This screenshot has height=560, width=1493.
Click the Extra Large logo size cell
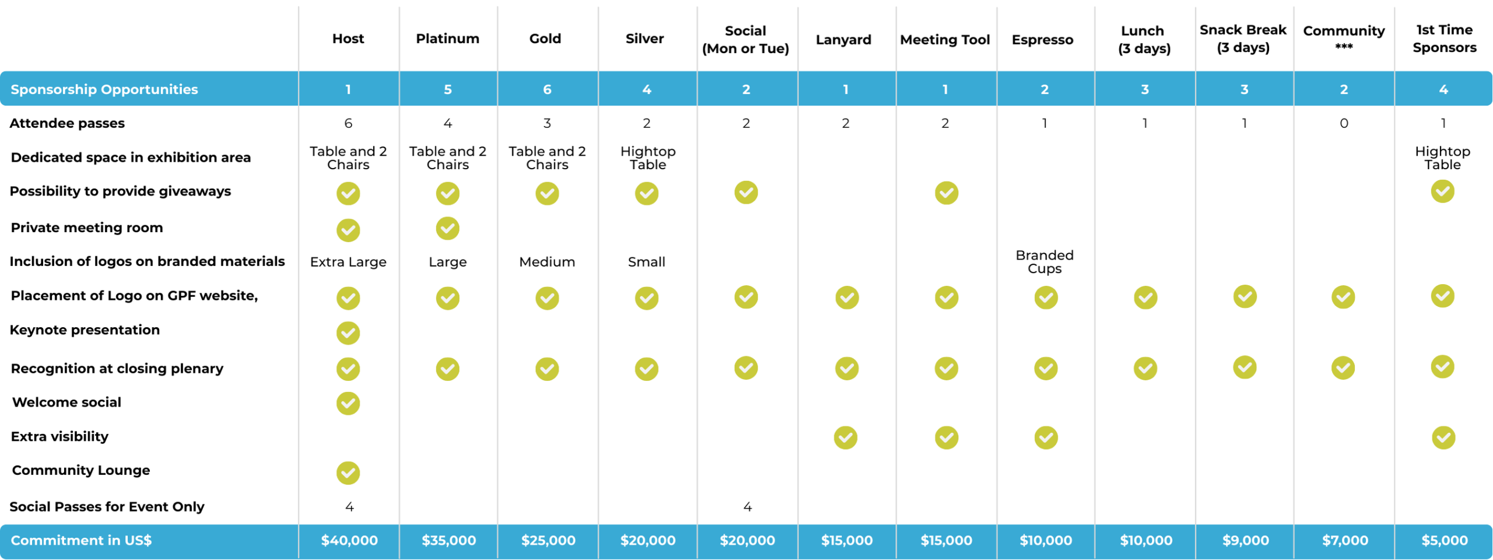tap(348, 262)
